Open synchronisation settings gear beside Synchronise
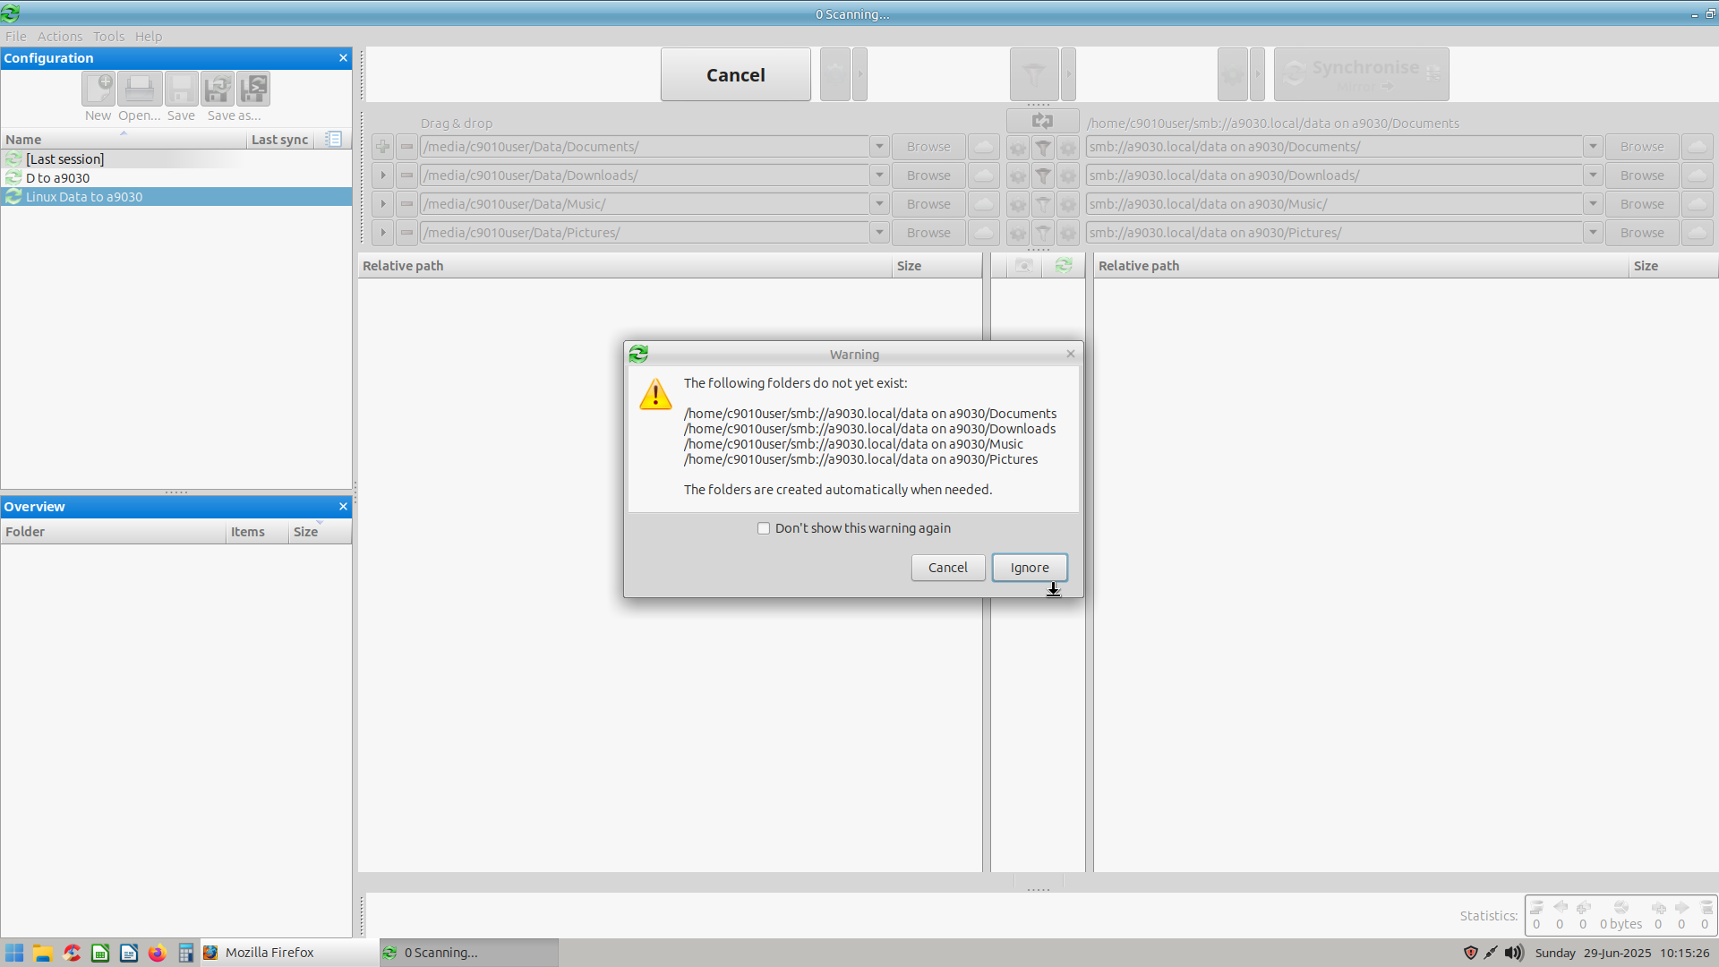This screenshot has height=967, width=1719. (x=1233, y=74)
